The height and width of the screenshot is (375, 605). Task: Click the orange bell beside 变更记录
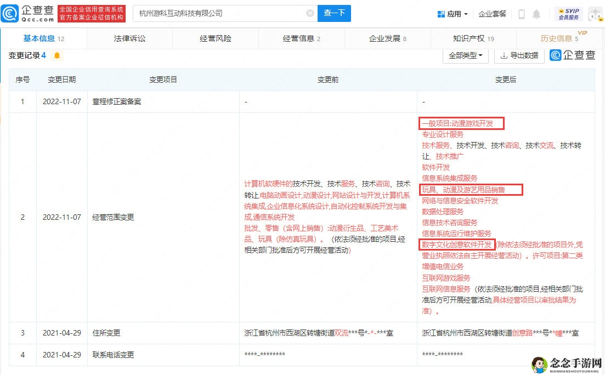[57, 55]
